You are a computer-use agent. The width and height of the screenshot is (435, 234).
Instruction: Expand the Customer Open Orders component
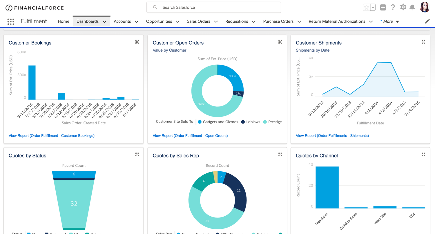(280, 42)
